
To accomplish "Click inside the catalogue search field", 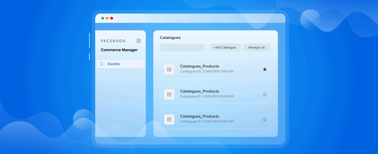I will (x=182, y=47).
